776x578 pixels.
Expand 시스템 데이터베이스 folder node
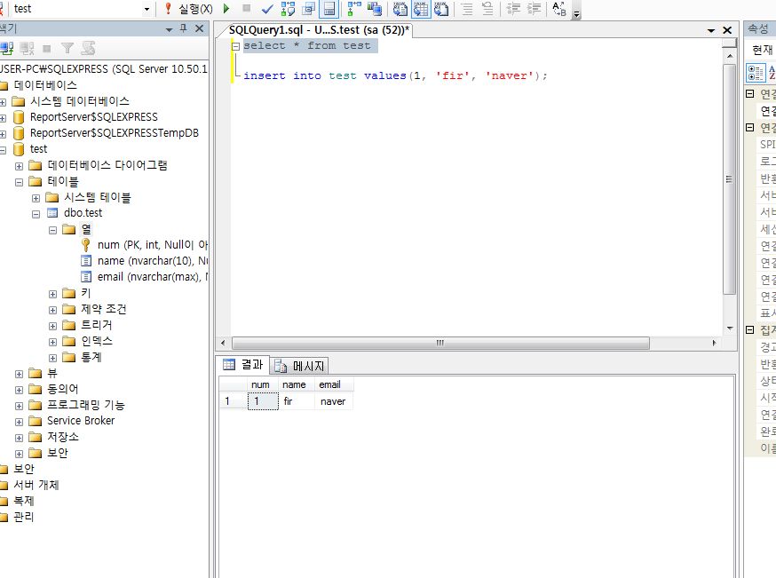tap(3, 102)
